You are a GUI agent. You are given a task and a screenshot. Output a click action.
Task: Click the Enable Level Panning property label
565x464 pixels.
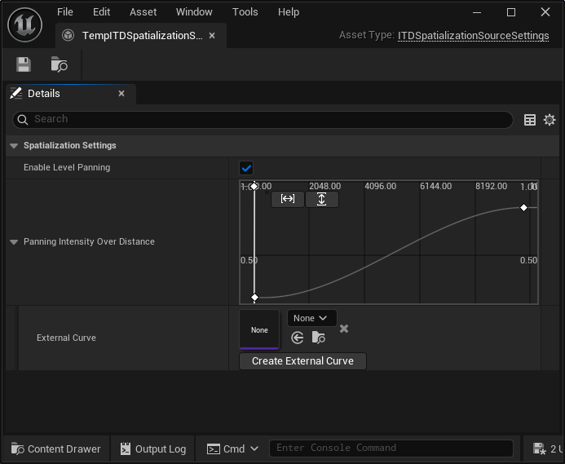67,168
